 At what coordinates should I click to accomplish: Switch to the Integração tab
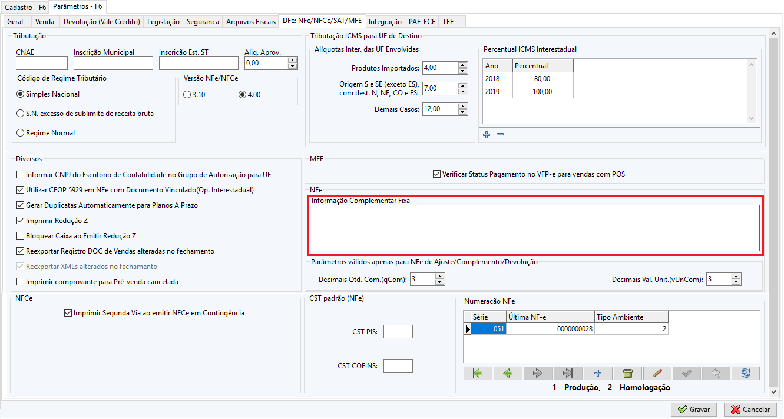click(x=385, y=22)
